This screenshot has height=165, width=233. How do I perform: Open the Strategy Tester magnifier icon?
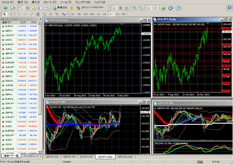[x=47, y=8]
